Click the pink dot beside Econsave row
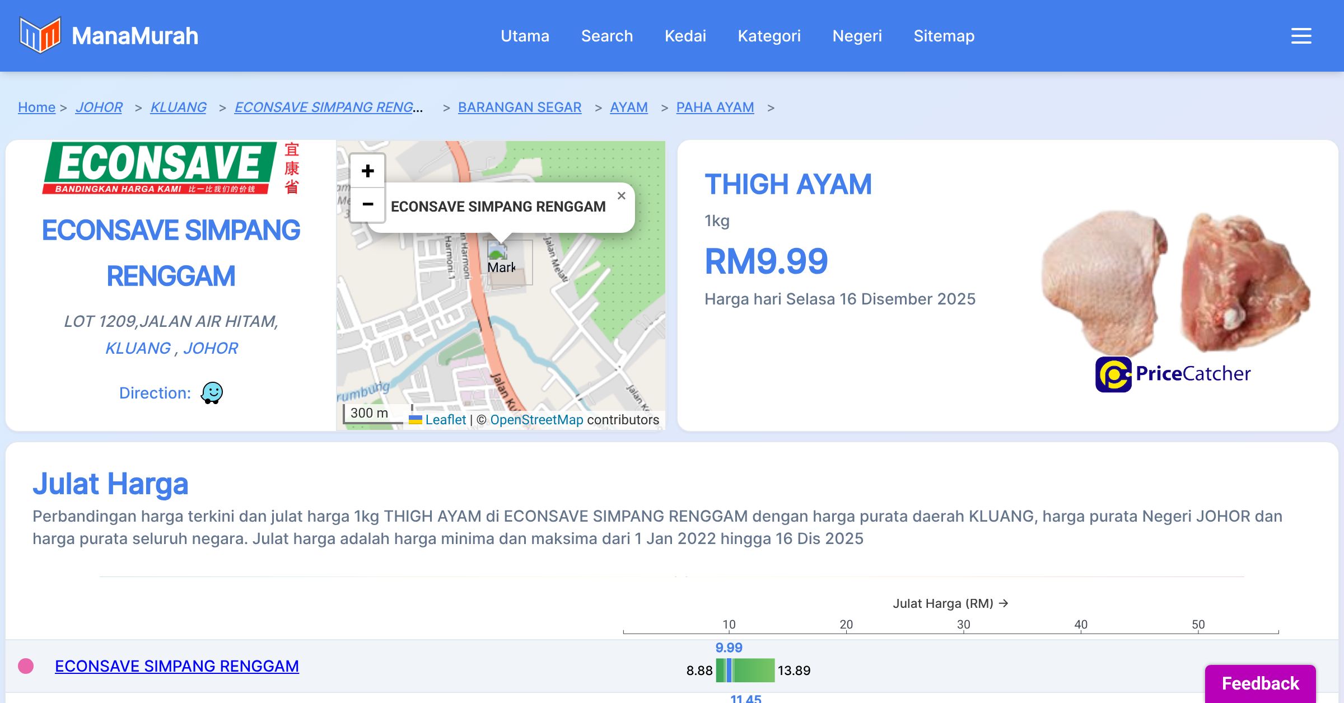 (26, 666)
